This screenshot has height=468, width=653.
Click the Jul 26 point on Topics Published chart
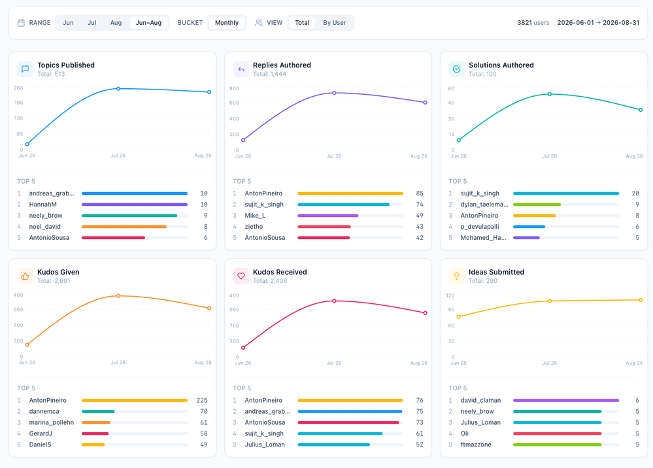click(x=118, y=89)
